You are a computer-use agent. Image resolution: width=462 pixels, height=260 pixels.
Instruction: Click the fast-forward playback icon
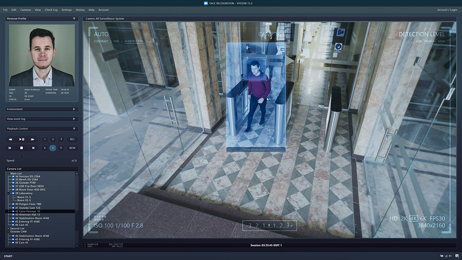point(33,139)
